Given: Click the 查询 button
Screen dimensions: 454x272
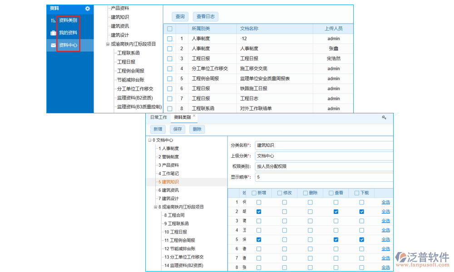Looking at the screenshot, I should point(180,16).
